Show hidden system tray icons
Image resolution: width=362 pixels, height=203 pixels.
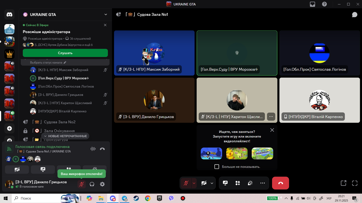coord(286,198)
